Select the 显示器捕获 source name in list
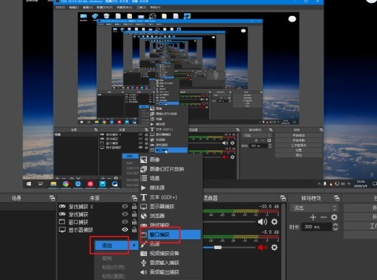 coord(81,229)
